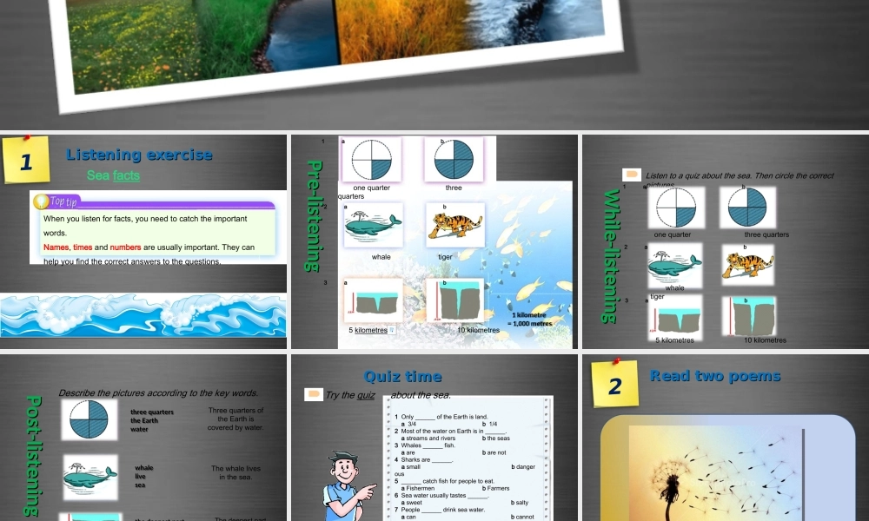Choose three quarters pie chart in While-listening slide
This screenshot has height=521, width=869.
(x=747, y=208)
